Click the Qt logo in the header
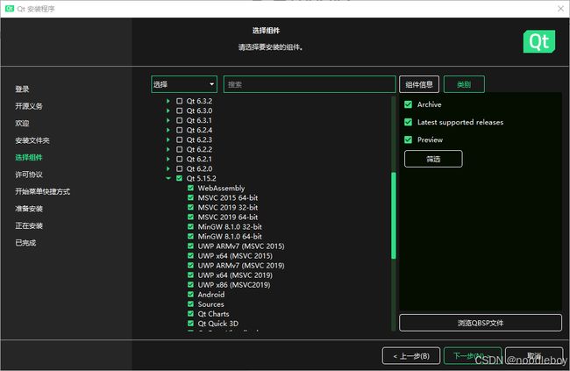570x371 pixels. (x=539, y=41)
